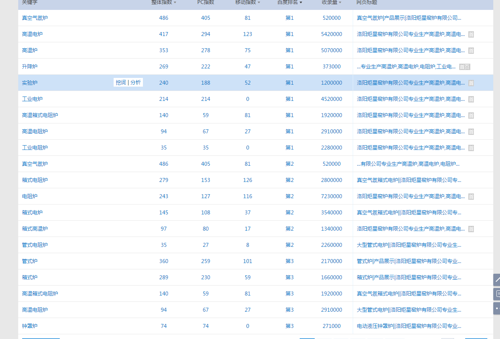Click the 首 badge in the 高温电炉 row
Viewport: 500px width, 339px height.
pyautogui.click(x=471, y=34)
